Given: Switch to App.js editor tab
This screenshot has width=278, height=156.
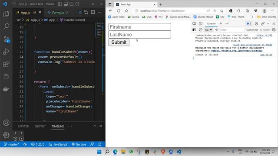Looking at the screenshot, I should point(25,13).
